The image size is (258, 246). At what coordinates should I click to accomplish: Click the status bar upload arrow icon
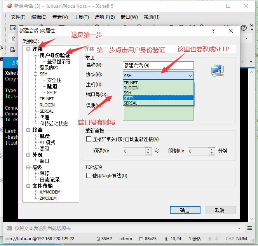point(210,239)
